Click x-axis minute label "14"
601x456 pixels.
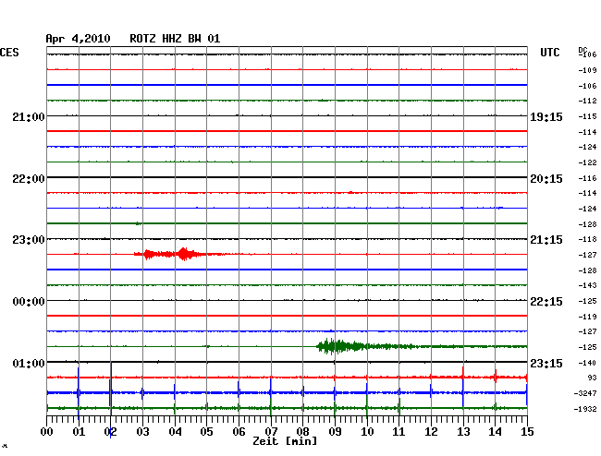[x=496, y=431]
